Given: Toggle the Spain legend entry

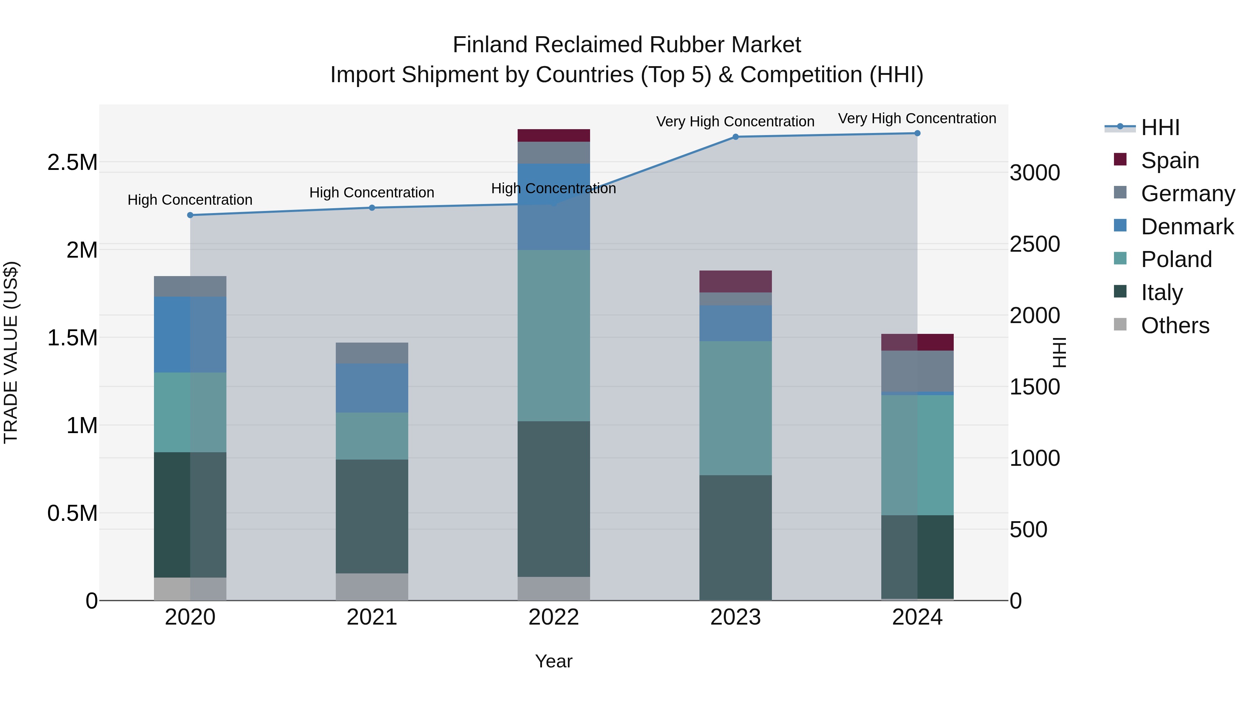Looking at the screenshot, I should pos(1156,160).
